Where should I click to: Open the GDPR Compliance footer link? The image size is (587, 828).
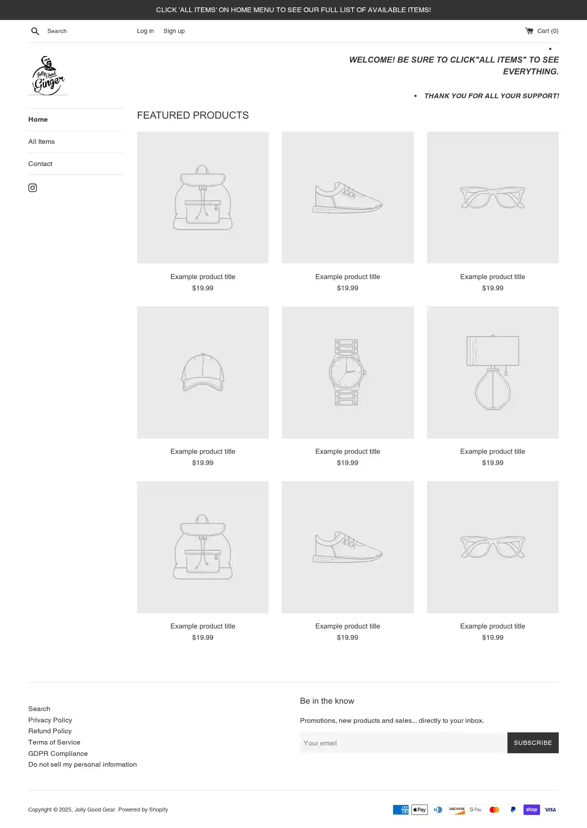(58, 754)
